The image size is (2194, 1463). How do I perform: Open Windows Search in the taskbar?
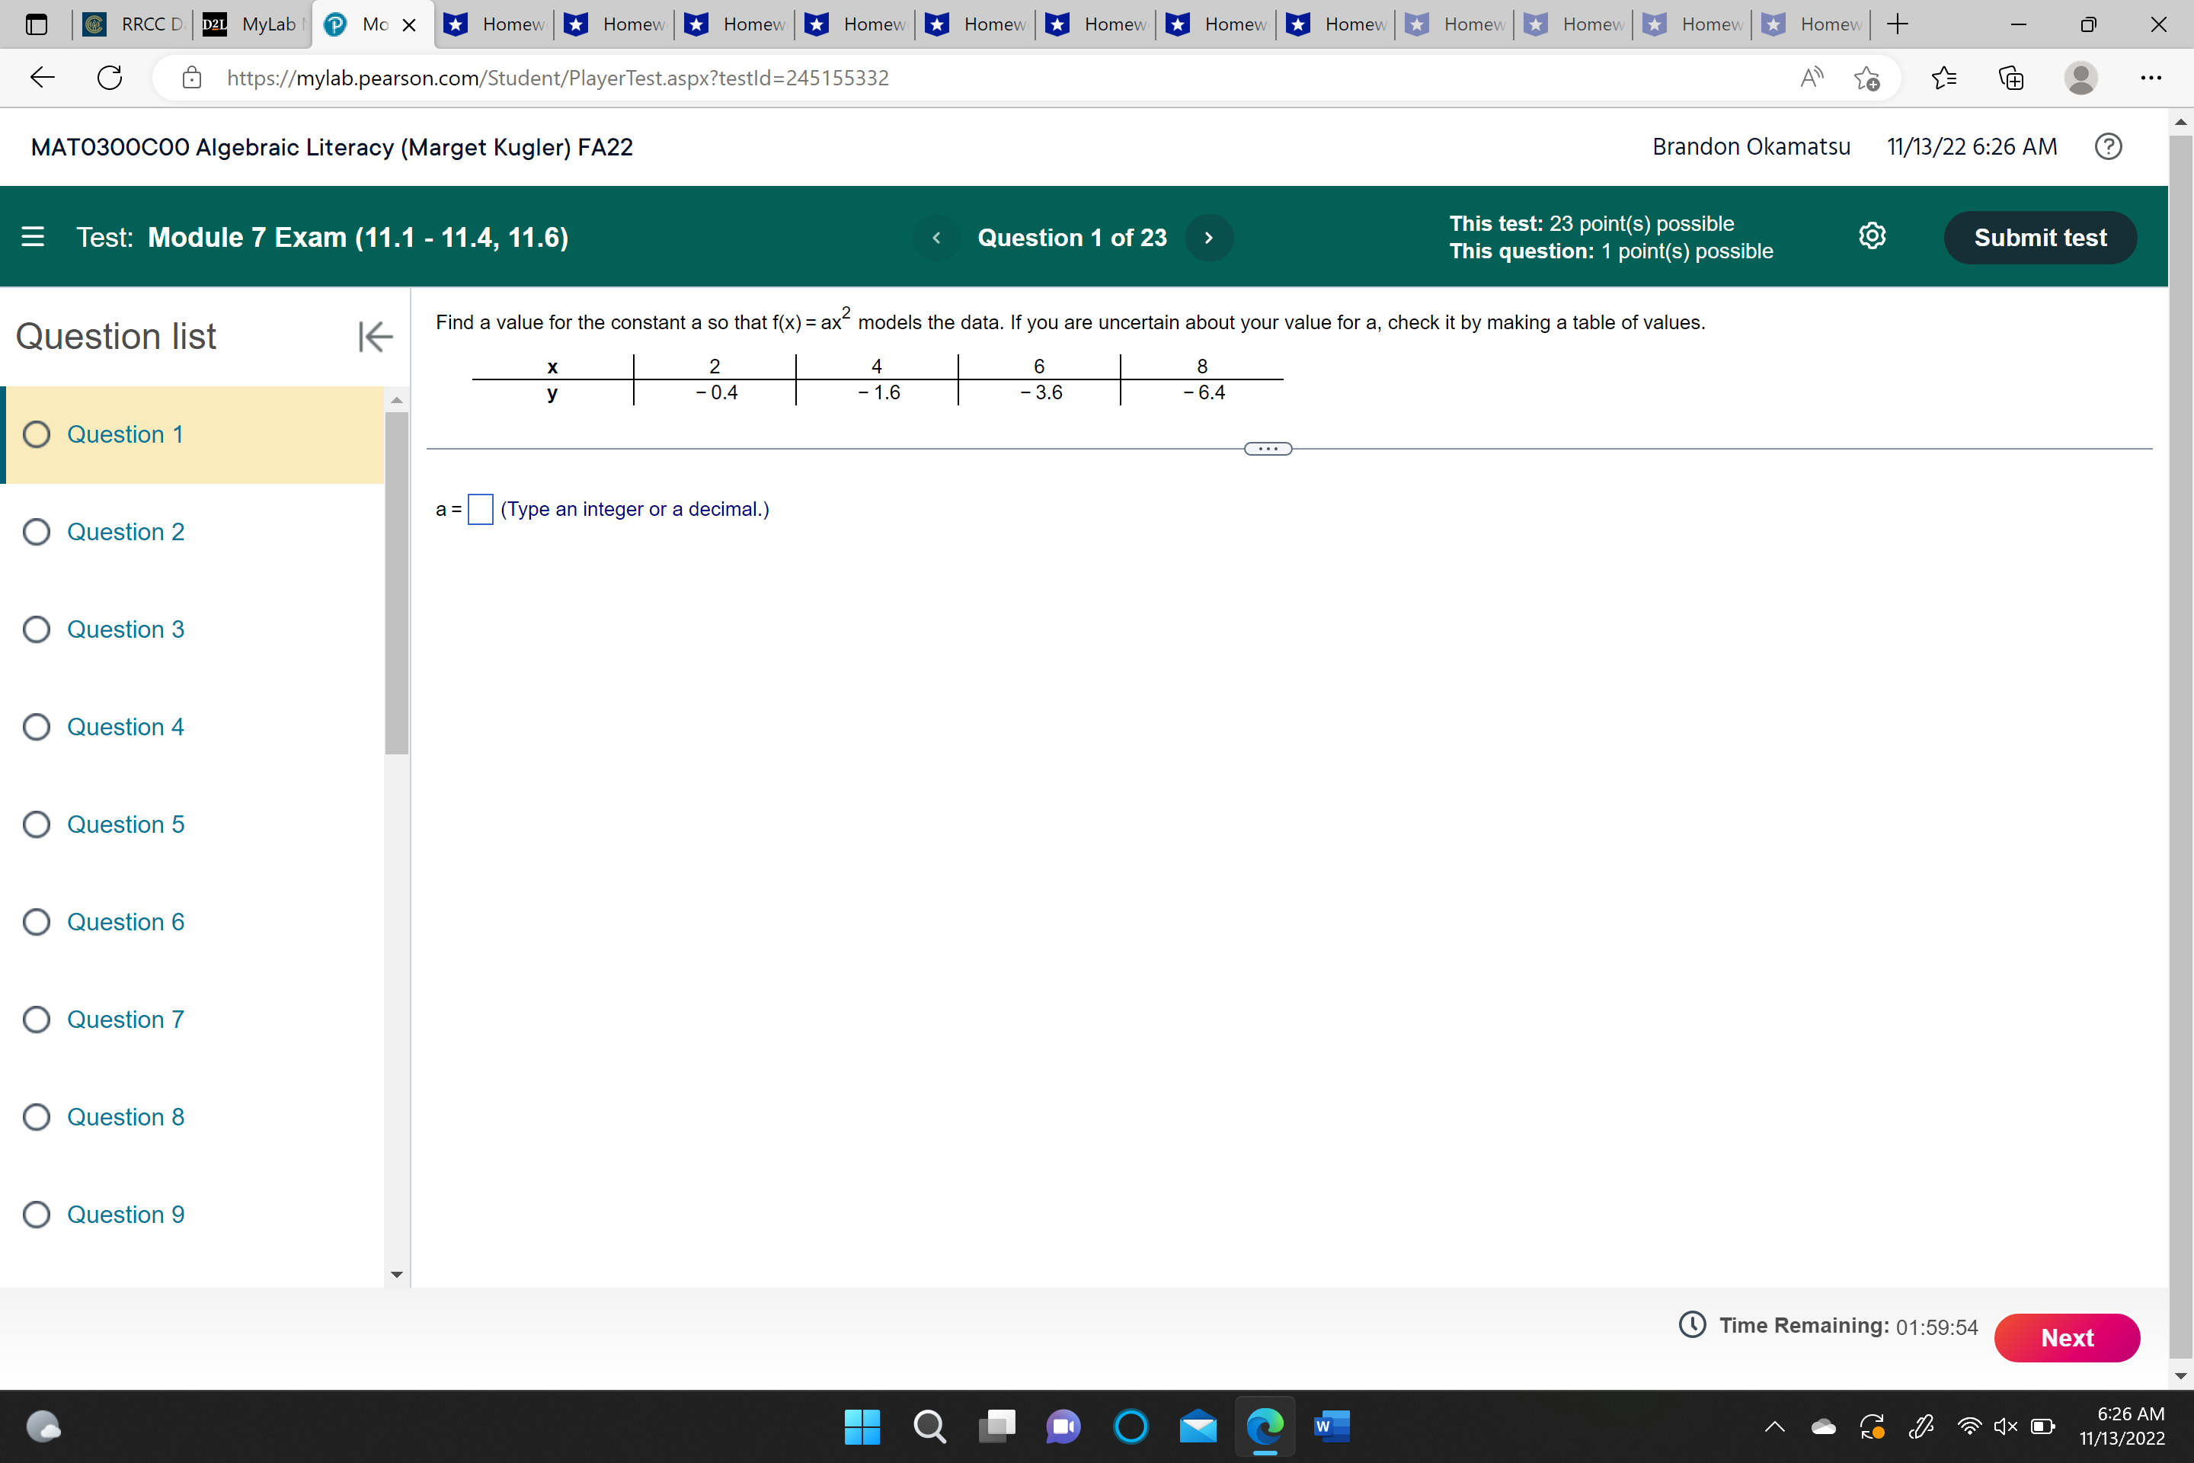929,1426
